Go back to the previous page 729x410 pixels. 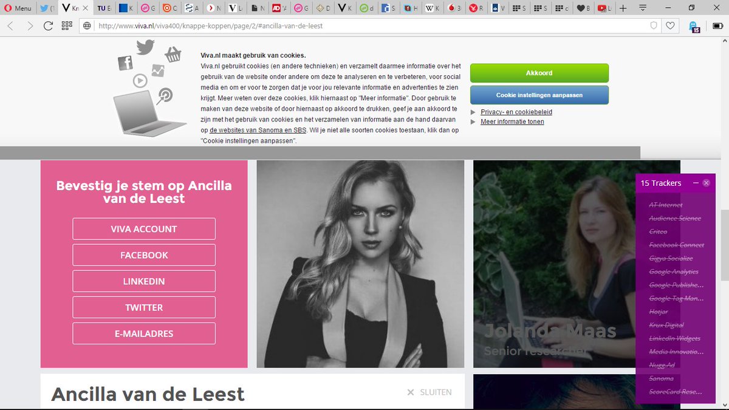11,26
